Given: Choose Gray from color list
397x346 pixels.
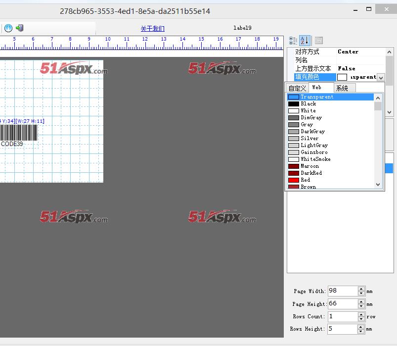Looking at the screenshot, I should (x=330, y=124).
